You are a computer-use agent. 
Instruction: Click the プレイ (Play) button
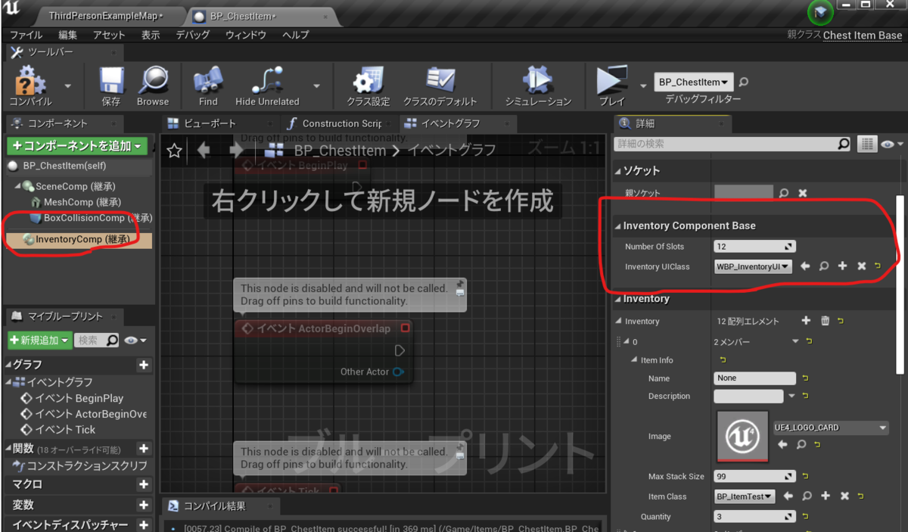[x=611, y=82]
